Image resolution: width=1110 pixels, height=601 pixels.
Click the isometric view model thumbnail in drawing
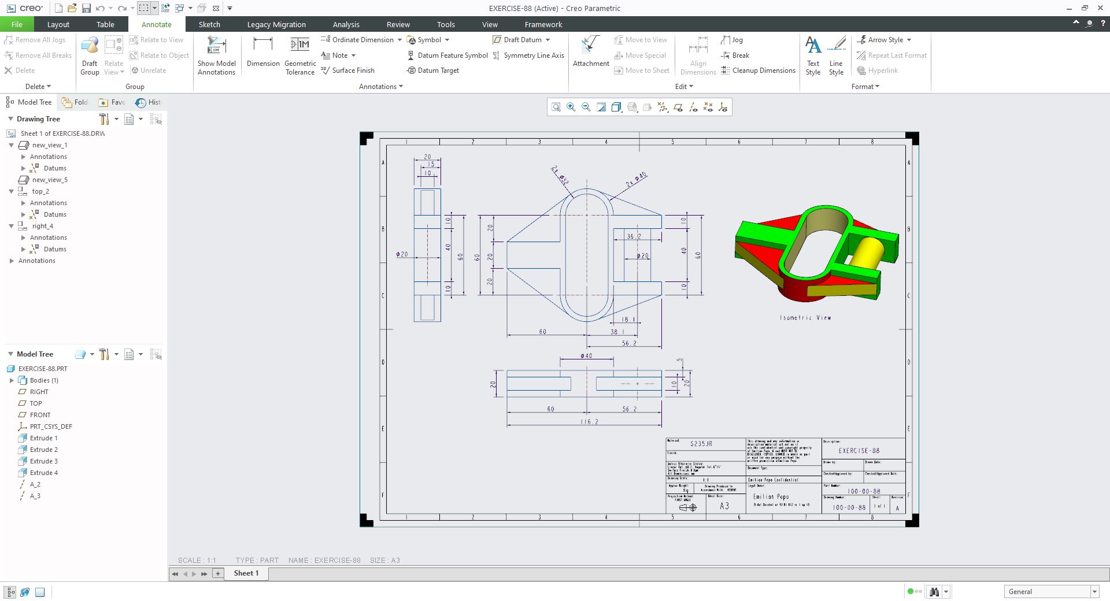coord(816,253)
